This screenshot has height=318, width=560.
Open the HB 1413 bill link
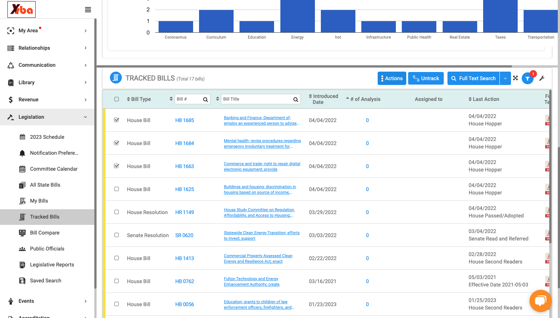tap(185, 258)
